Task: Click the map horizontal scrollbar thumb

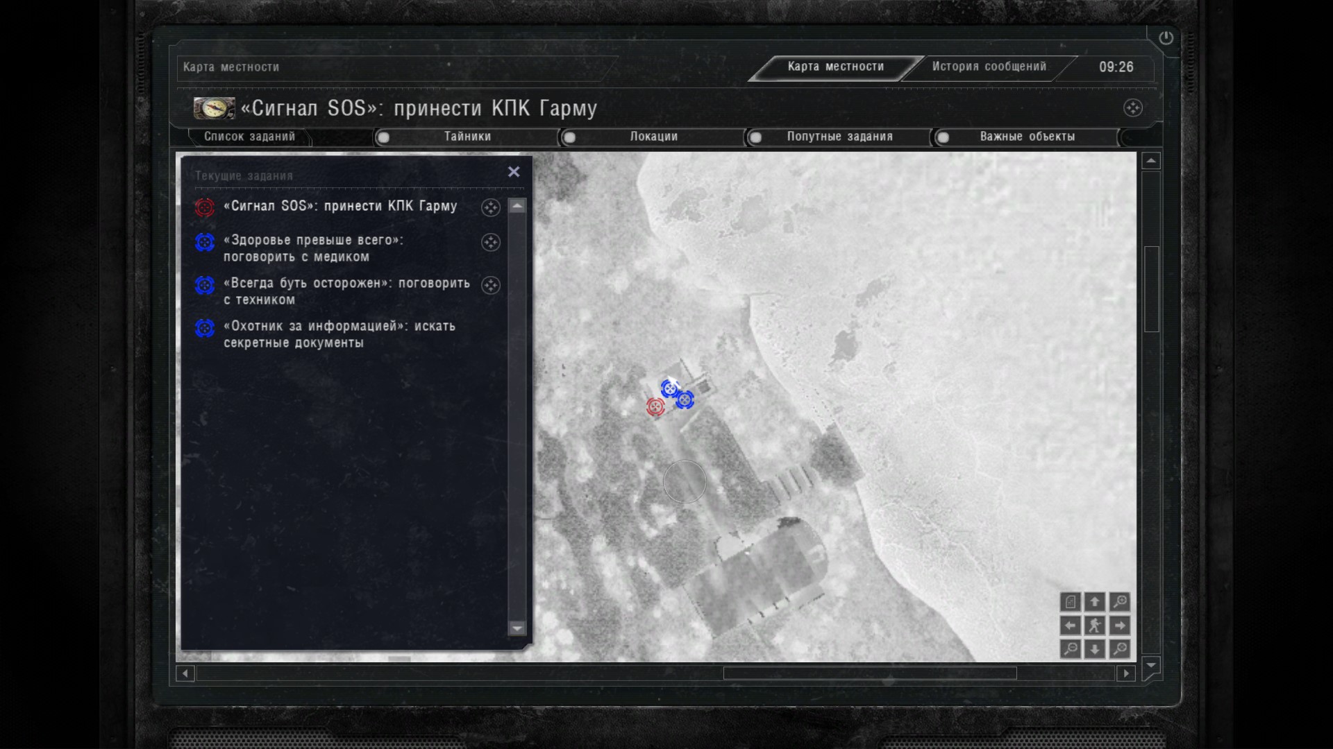Action: click(870, 673)
